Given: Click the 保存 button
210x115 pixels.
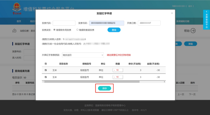Looking at the screenshot, I should pyautogui.click(x=104, y=88).
